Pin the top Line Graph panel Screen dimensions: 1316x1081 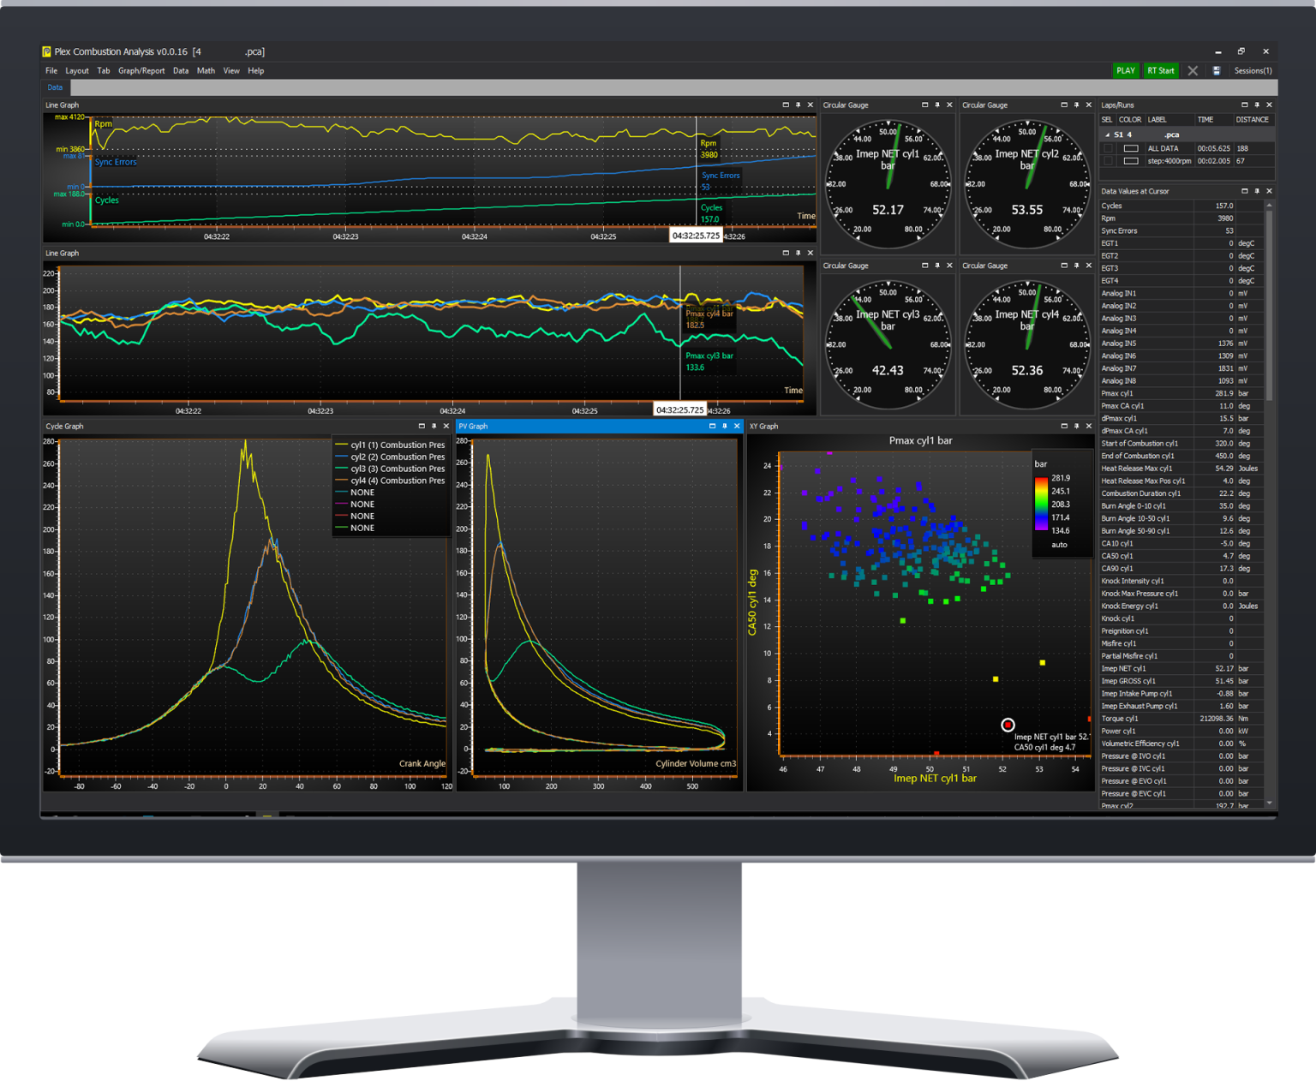pyautogui.click(x=798, y=105)
